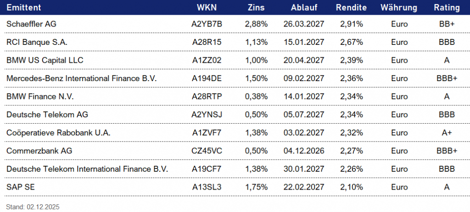Click the WKN column header
The image size is (470, 212).
(206, 8)
